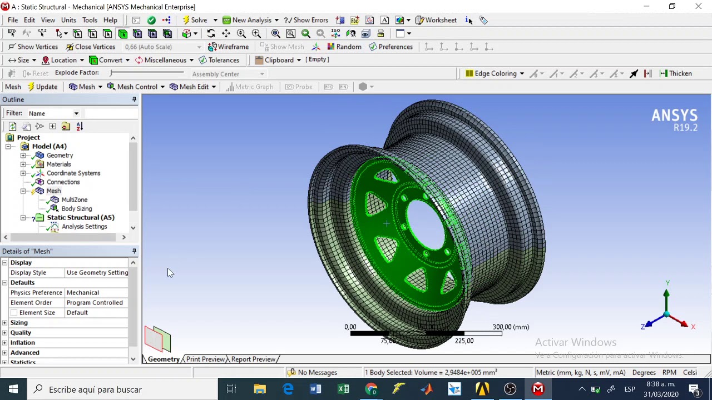The image size is (712, 400).
Task: Select the MultiZone tree item
Action: click(x=75, y=200)
